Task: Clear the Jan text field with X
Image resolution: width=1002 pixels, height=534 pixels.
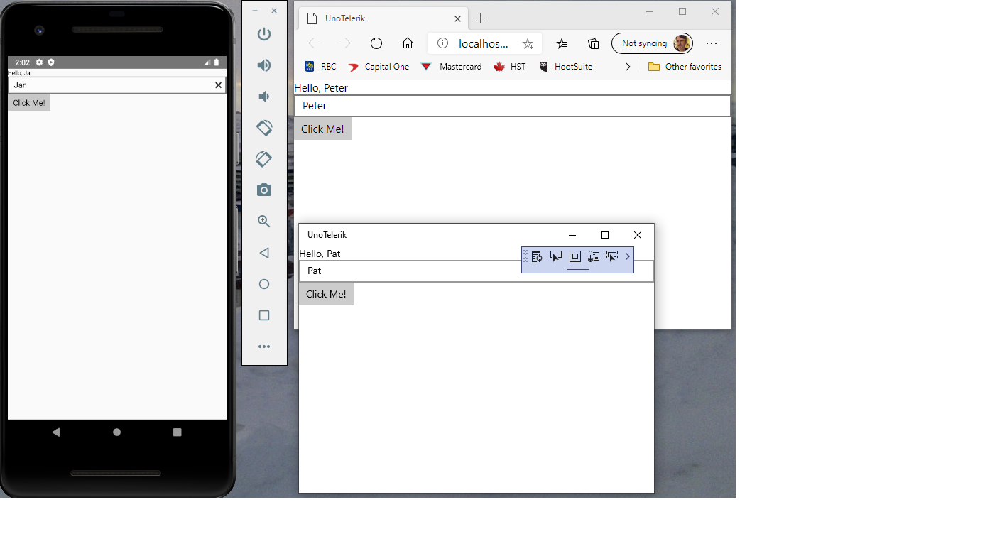Action: (219, 85)
